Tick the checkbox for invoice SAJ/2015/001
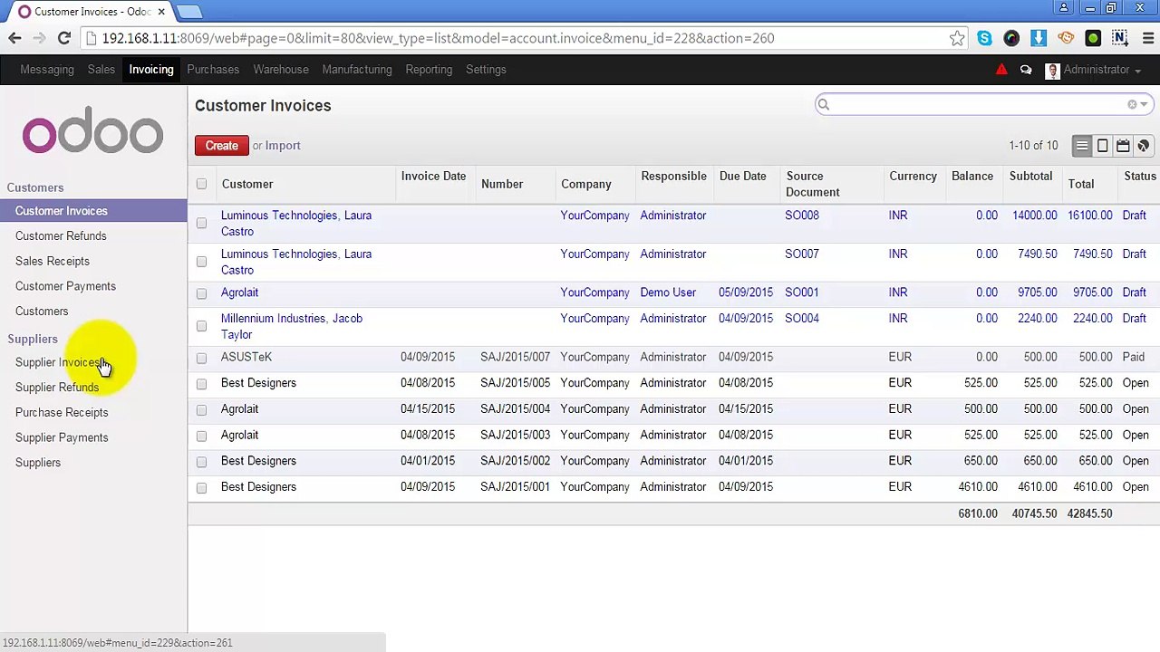The width and height of the screenshot is (1160, 652). [x=201, y=487]
